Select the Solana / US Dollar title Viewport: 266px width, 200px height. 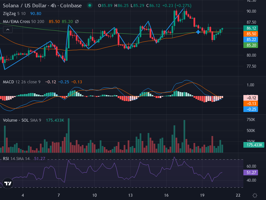pyautogui.click(x=42, y=6)
